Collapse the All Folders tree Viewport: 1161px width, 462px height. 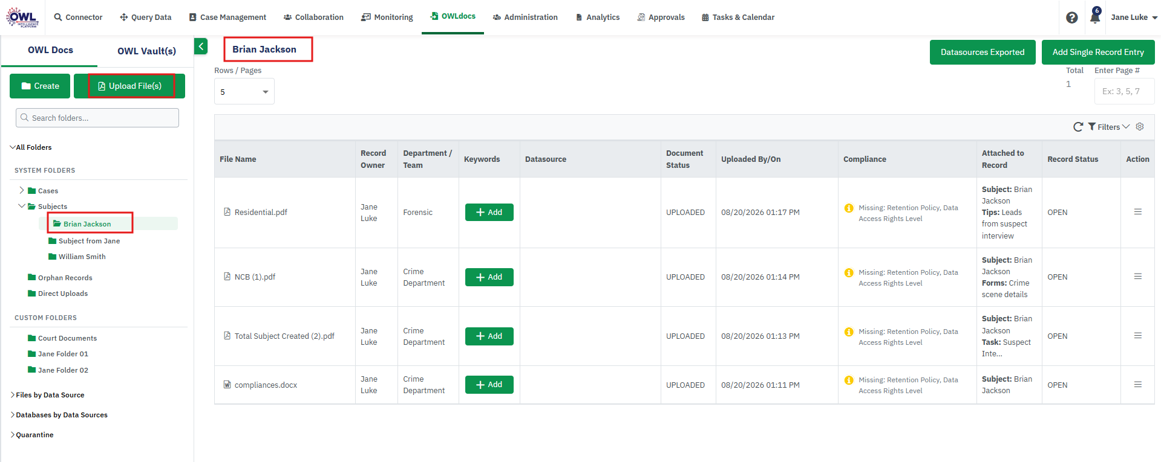13,147
